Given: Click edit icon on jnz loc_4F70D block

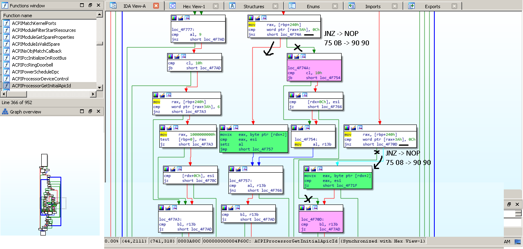Looking at the screenshot, I should [353, 128].
